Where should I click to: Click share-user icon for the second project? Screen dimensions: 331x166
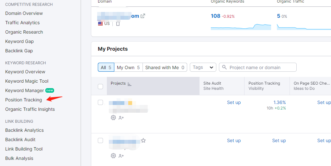[121, 156]
